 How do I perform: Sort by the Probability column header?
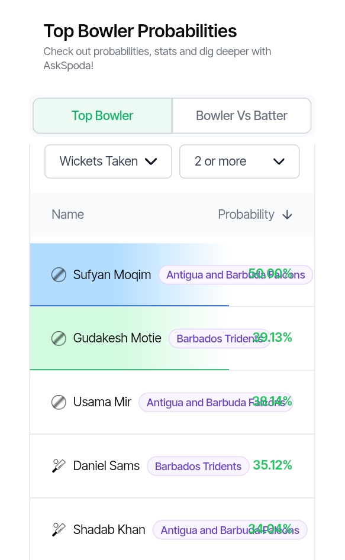(x=246, y=214)
